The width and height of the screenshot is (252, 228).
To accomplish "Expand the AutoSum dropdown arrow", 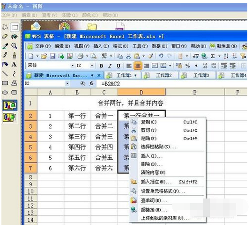I will 219,56.
